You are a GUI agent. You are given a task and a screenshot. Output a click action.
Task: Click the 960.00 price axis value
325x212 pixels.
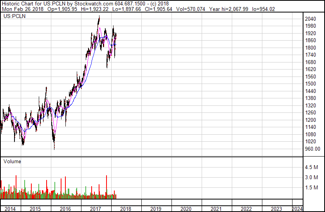312,149
